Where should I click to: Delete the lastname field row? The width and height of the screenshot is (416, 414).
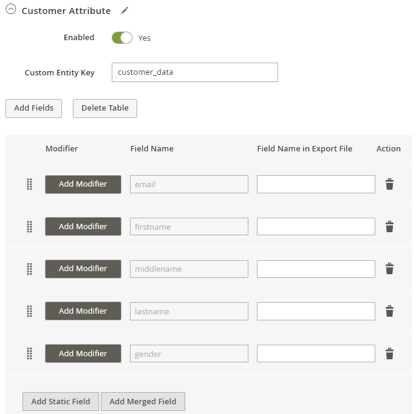pyautogui.click(x=389, y=311)
